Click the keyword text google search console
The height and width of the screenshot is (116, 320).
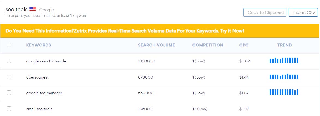pos(46,61)
